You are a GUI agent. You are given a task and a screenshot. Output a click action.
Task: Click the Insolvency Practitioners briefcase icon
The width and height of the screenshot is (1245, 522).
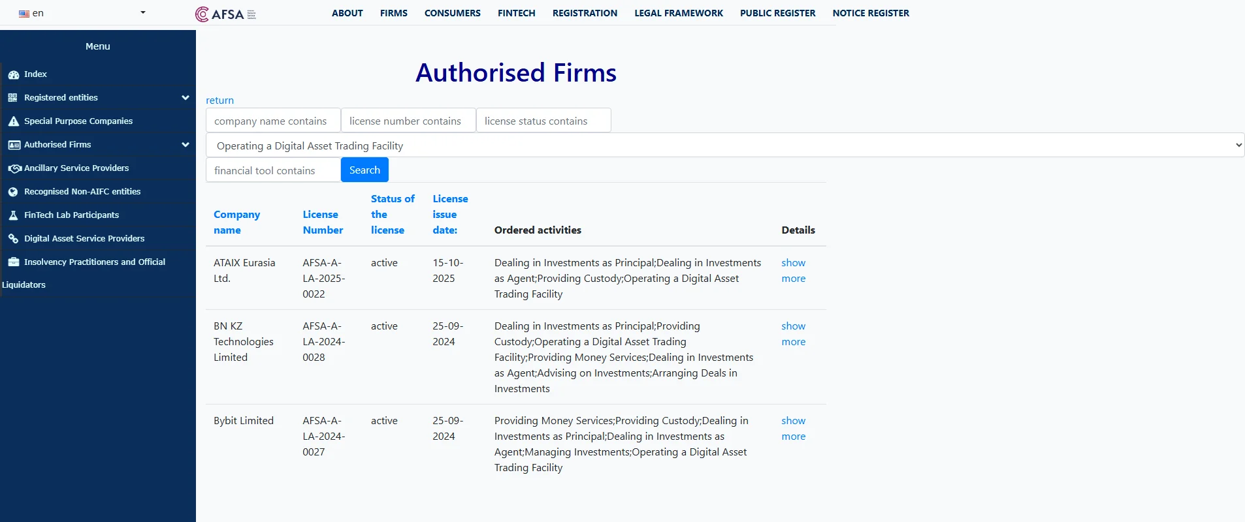click(x=14, y=262)
